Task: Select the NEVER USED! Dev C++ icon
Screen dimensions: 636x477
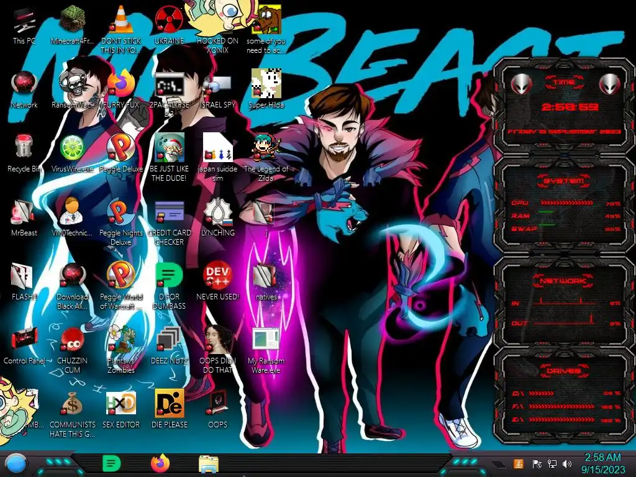Action: [x=218, y=276]
